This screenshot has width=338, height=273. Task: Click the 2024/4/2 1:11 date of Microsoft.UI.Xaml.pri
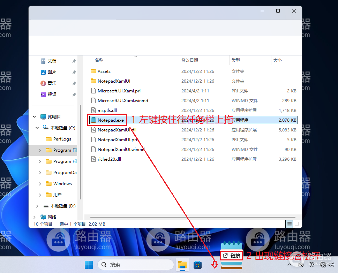coord(195,91)
